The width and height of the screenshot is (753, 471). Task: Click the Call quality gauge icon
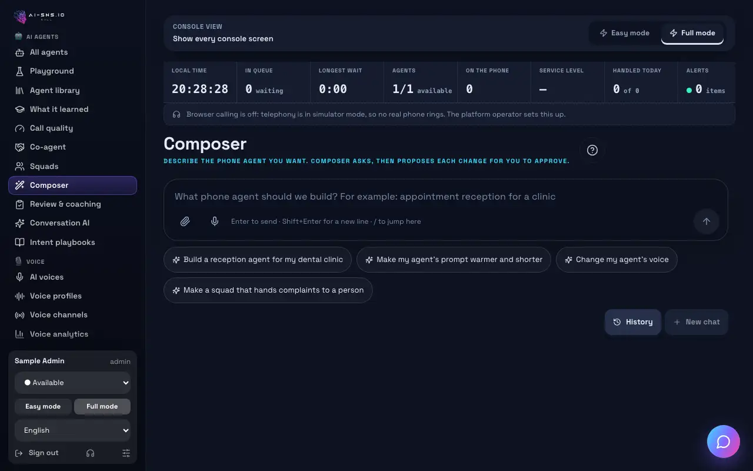tap(19, 128)
